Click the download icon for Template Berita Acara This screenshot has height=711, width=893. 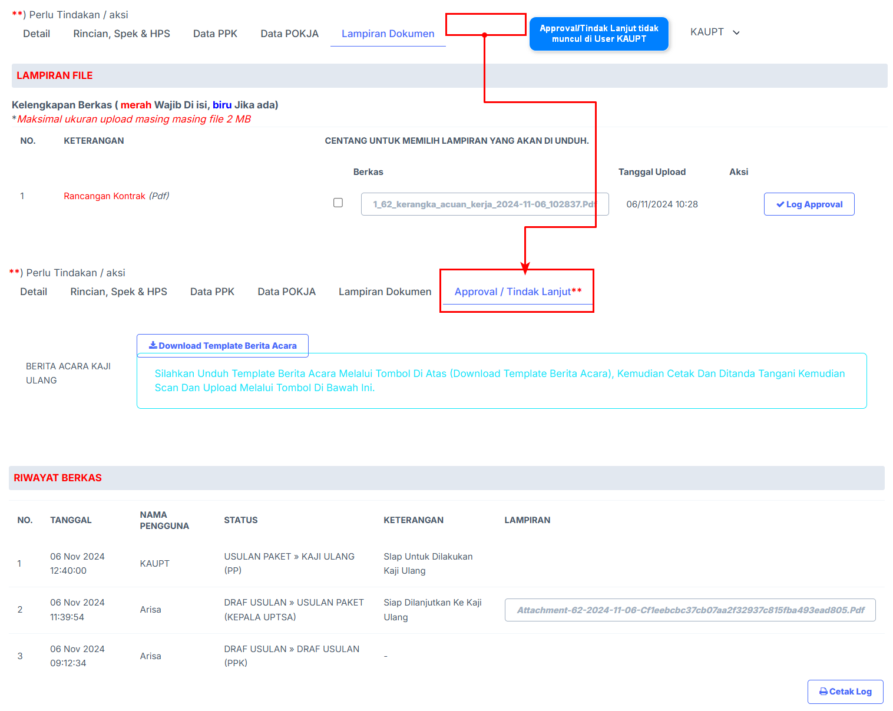pyautogui.click(x=153, y=345)
